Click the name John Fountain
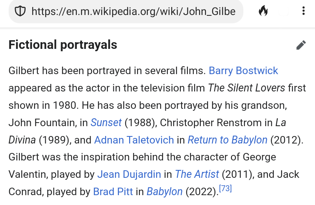Screen dimensions: 315x205 42,123
